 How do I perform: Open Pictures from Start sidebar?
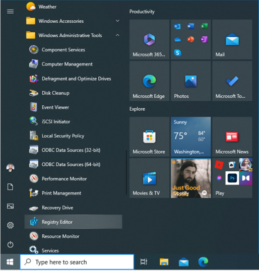[x=10, y=206]
